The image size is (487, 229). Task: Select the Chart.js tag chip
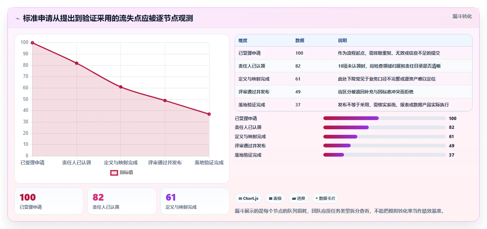click(248, 198)
